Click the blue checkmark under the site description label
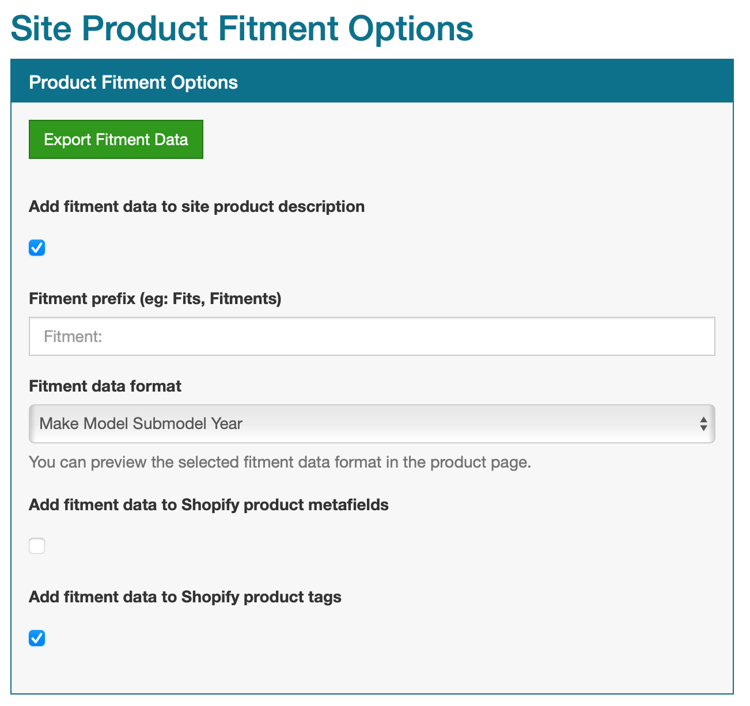This screenshot has height=706, width=750. 37,248
